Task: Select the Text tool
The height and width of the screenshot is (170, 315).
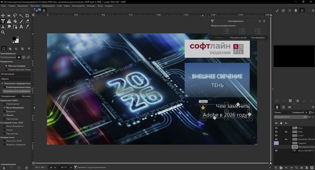Action: point(21,27)
